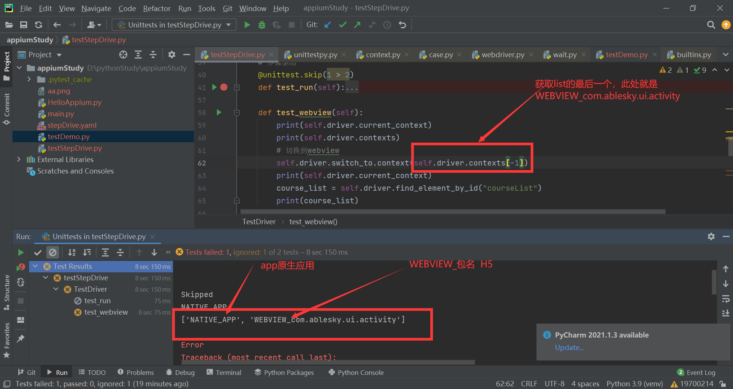Expand all in Project panel

click(138, 55)
